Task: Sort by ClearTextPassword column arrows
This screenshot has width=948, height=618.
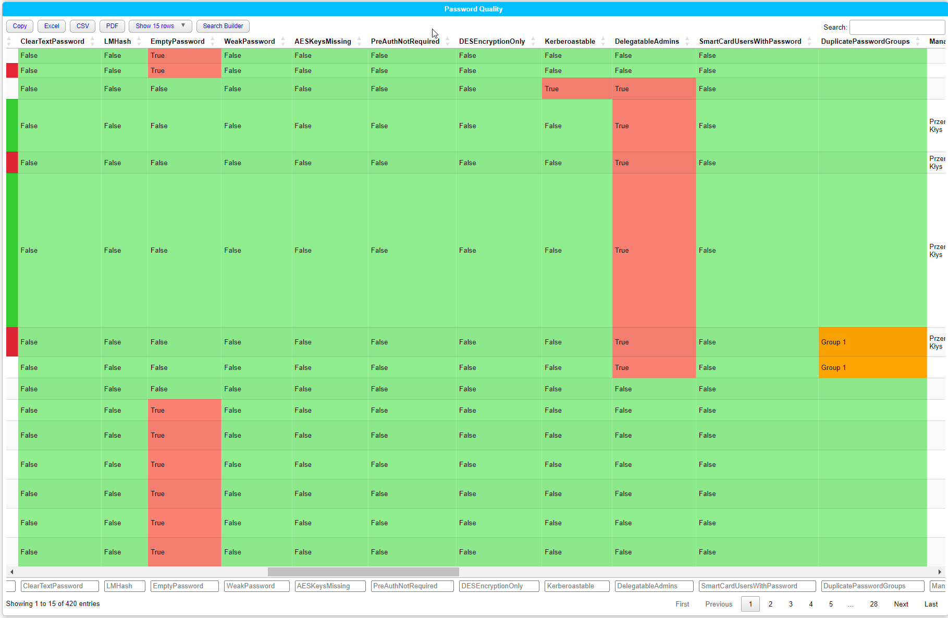Action: click(x=92, y=41)
